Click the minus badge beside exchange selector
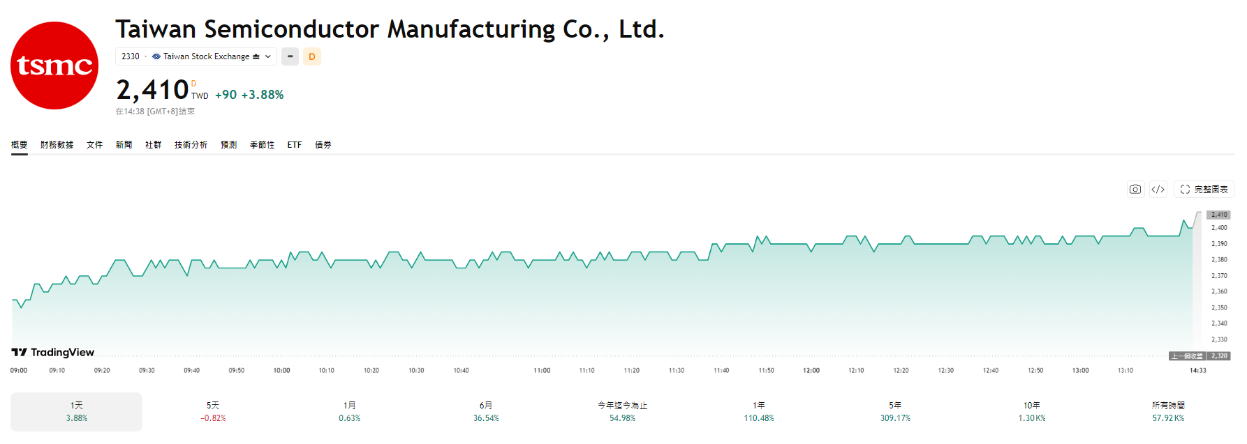Image resolution: width=1247 pixels, height=444 pixels. click(x=290, y=56)
